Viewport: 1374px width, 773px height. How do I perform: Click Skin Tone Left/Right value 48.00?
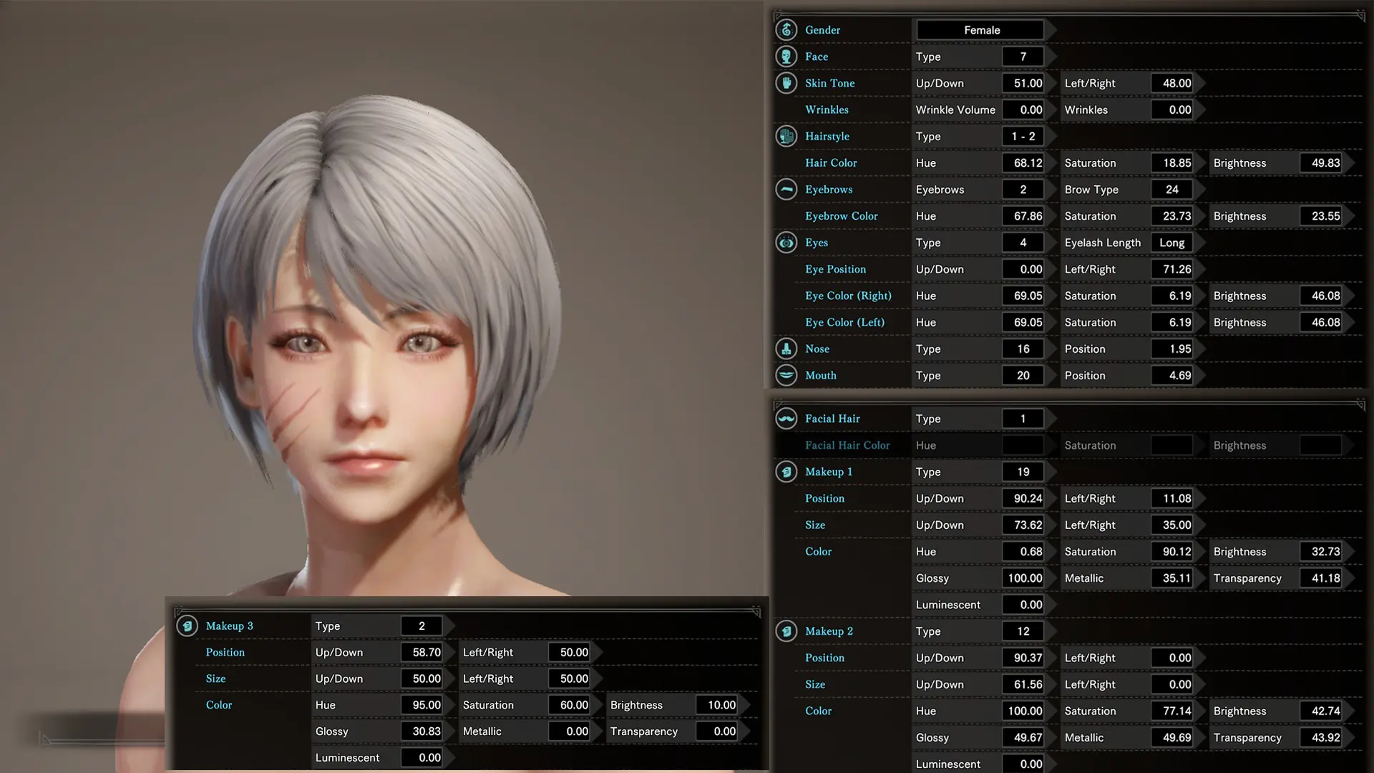click(x=1171, y=83)
